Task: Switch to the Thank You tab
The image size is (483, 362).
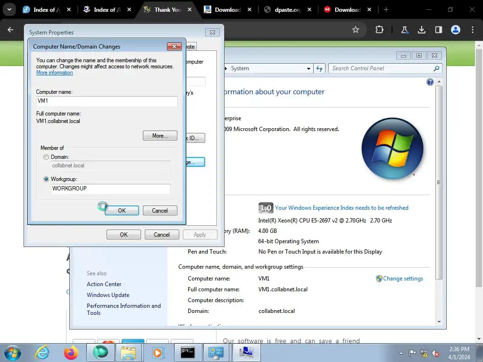Action: tap(168, 9)
